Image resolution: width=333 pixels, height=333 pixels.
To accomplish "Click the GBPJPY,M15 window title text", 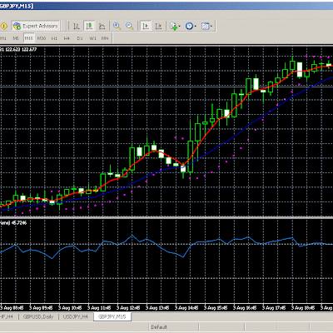I will click(x=17, y=6).
